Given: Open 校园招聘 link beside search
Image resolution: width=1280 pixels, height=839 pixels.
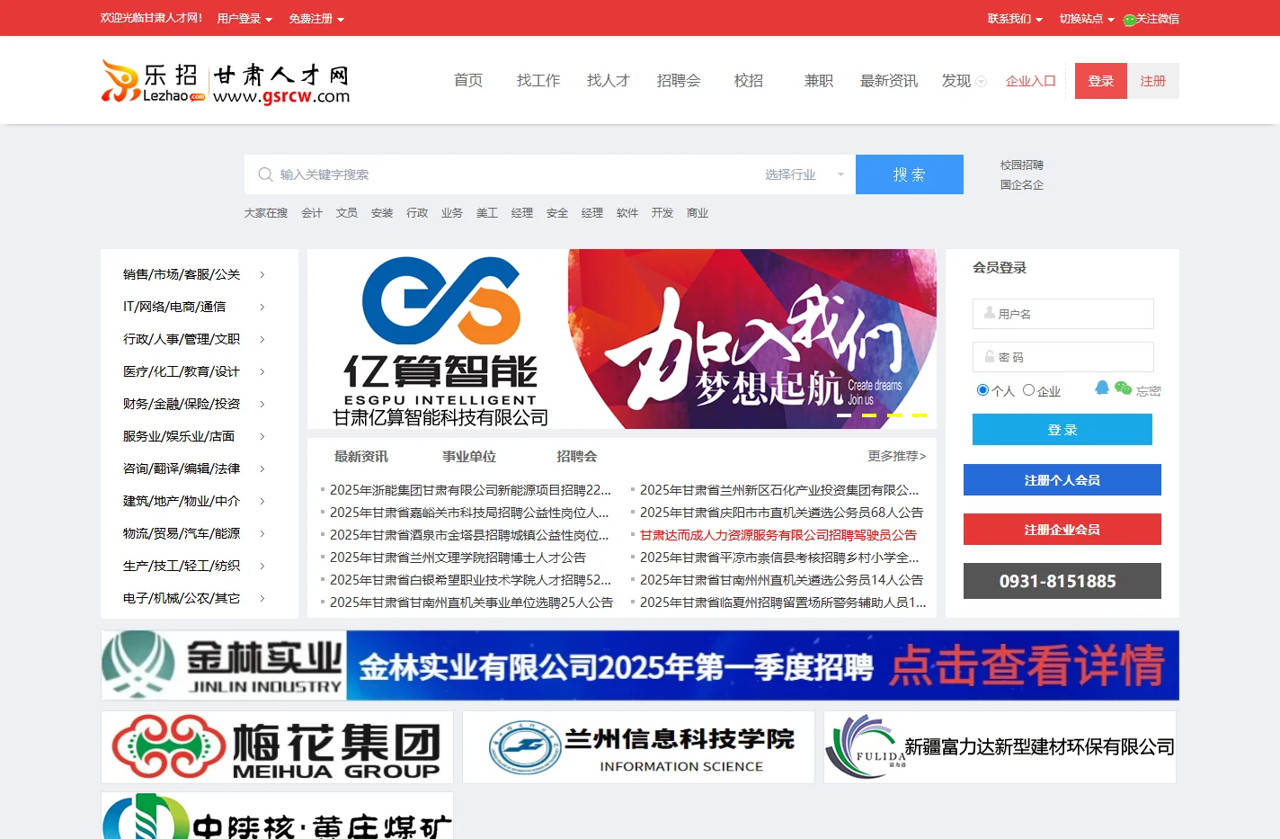Looking at the screenshot, I should tap(1022, 165).
